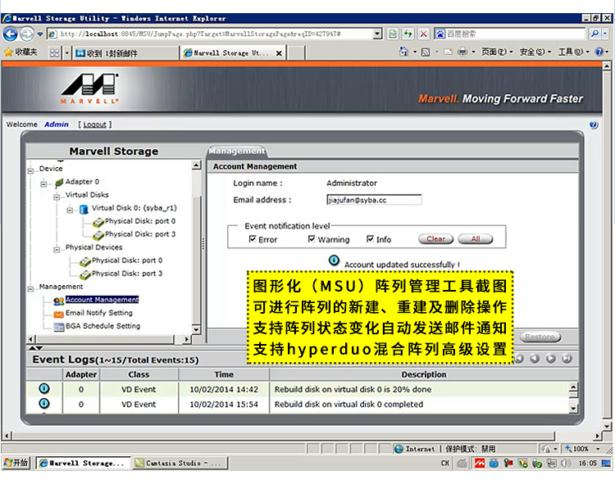Click event log scrollbar down arrow
The width and height of the screenshot is (615, 498).
point(573,408)
